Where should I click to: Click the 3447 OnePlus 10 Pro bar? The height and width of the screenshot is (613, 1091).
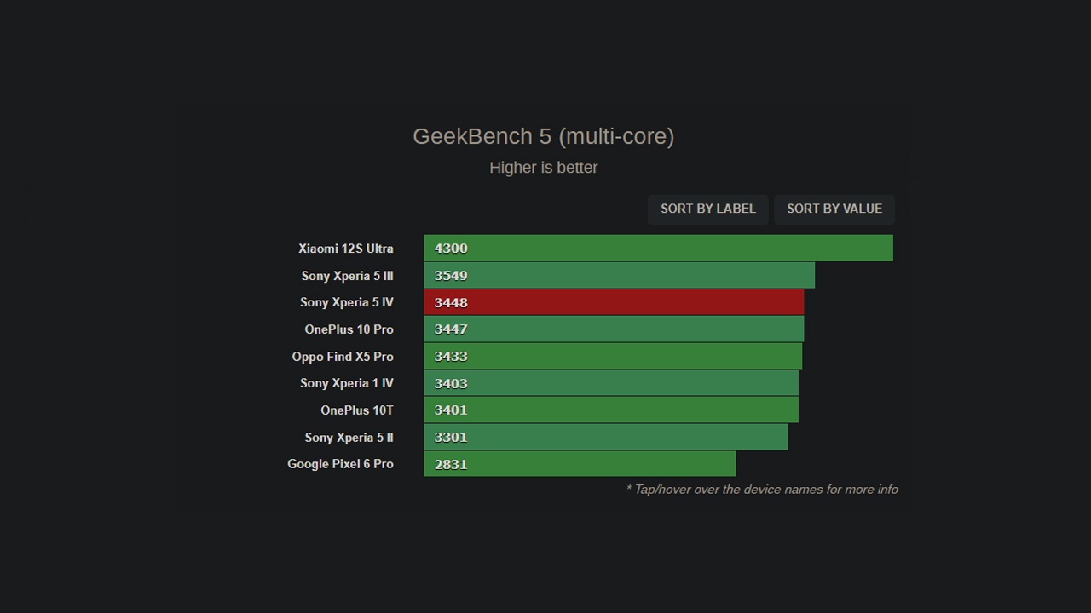point(614,329)
